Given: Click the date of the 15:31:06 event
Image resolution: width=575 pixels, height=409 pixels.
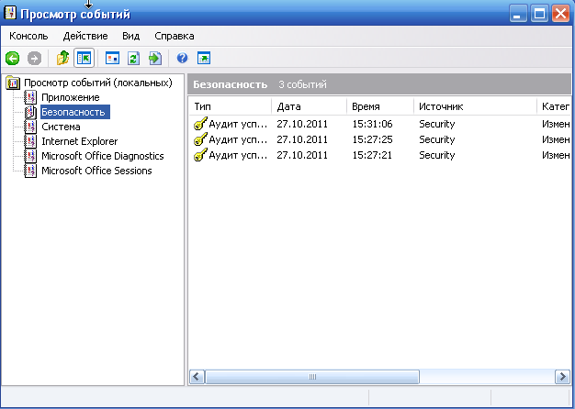Looking at the screenshot, I should [x=302, y=124].
